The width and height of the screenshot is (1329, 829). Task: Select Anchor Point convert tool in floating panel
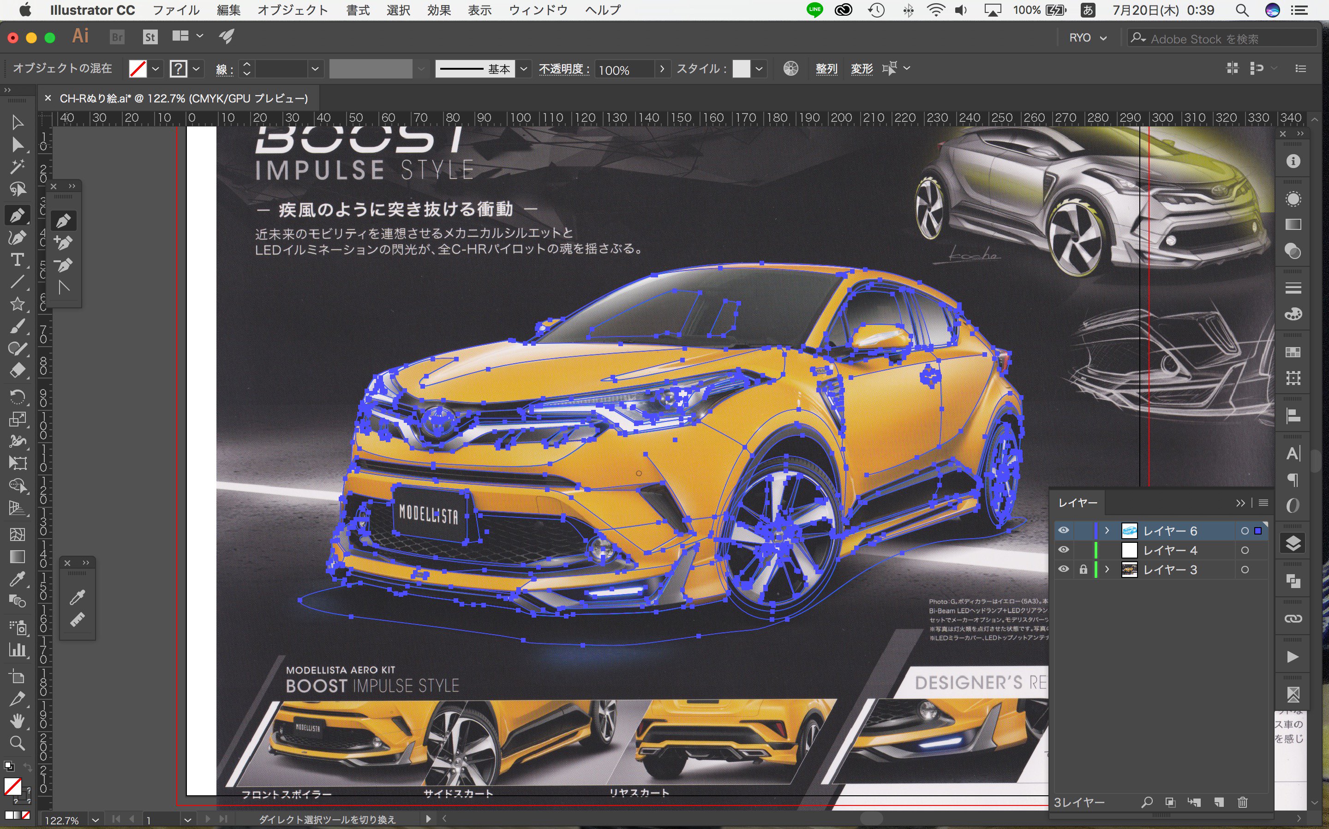[x=64, y=287]
